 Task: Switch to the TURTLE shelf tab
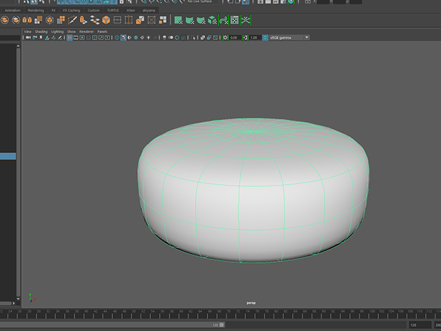coord(113,10)
